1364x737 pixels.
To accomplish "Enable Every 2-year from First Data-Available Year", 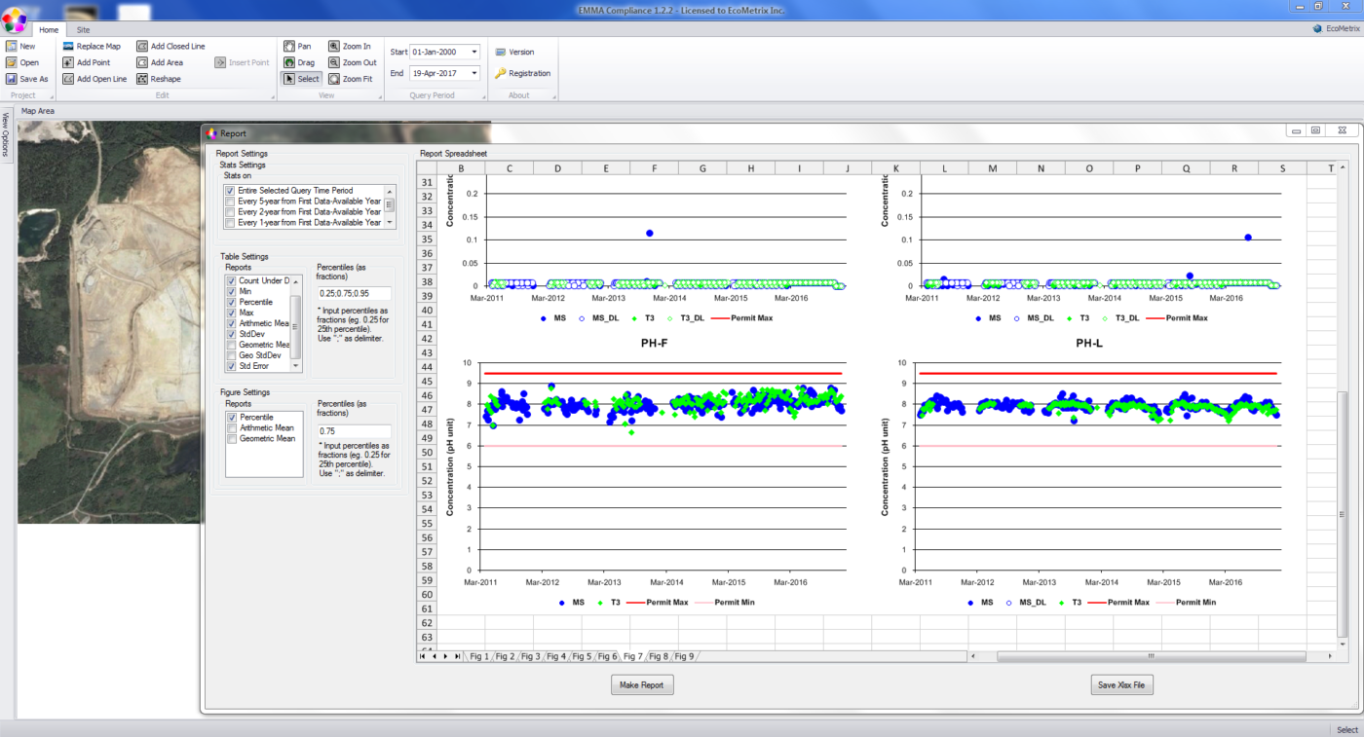I will click(230, 212).
